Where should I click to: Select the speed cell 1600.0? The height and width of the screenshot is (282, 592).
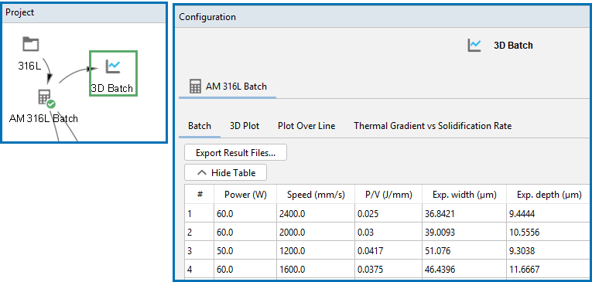316,269
